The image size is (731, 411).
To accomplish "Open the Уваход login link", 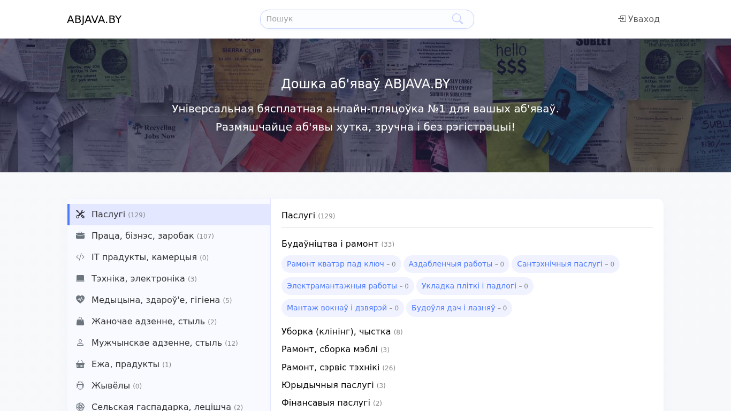I will [x=639, y=19].
